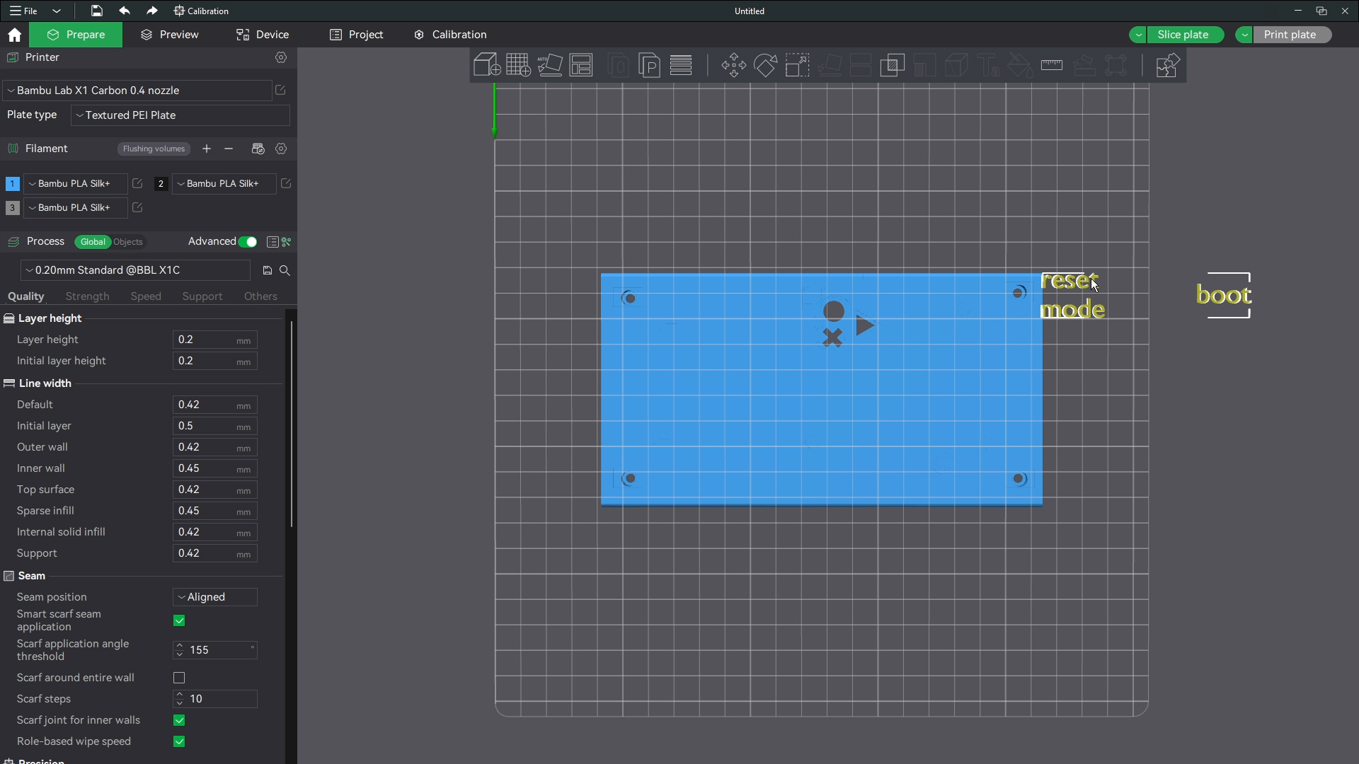1359x764 pixels.
Task: Switch to the Preview tab
Action: click(x=170, y=35)
